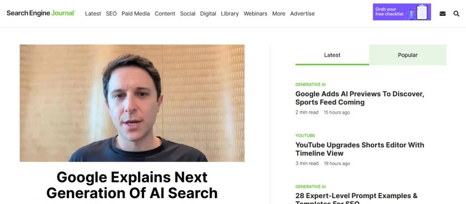
Task: Click the Search Engine Journal logo
Action: 41,13
